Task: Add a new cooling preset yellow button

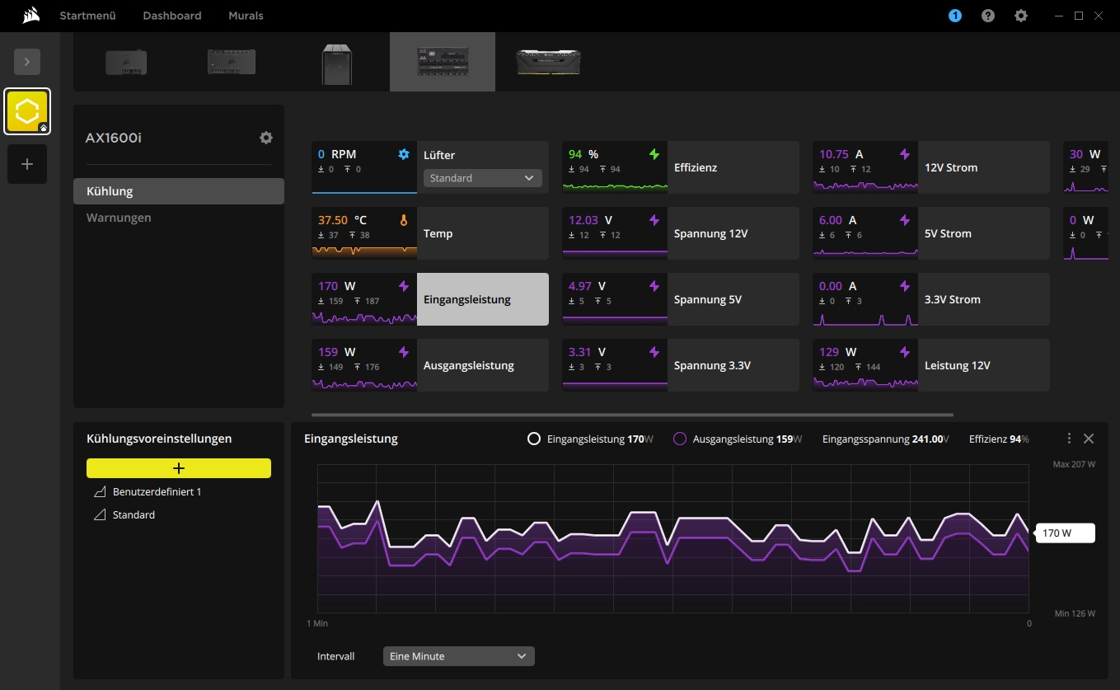Action: click(179, 468)
